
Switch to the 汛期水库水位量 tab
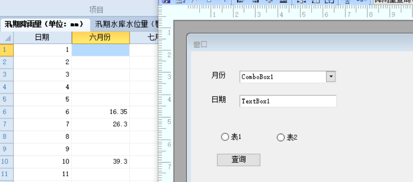[x=127, y=25]
